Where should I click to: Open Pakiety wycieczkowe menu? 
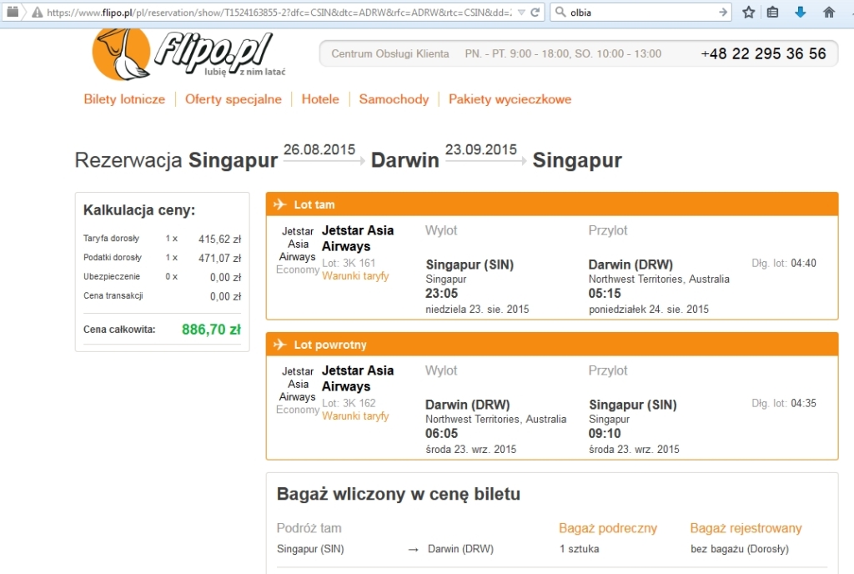[x=510, y=99]
